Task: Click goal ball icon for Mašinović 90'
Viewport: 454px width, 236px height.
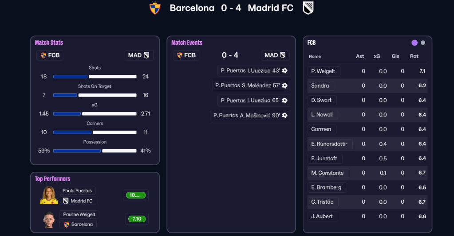Action: [285, 116]
